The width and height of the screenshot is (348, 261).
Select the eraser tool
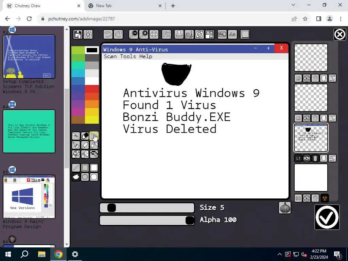[85, 136]
